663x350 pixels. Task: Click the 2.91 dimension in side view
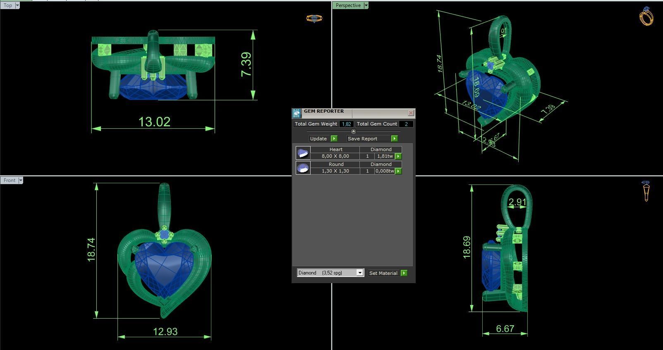(x=517, y=202)
